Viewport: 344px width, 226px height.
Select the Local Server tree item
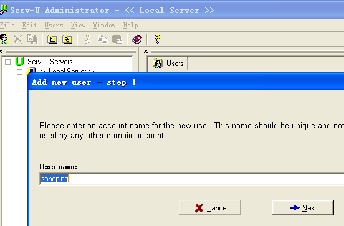[67, 70]
